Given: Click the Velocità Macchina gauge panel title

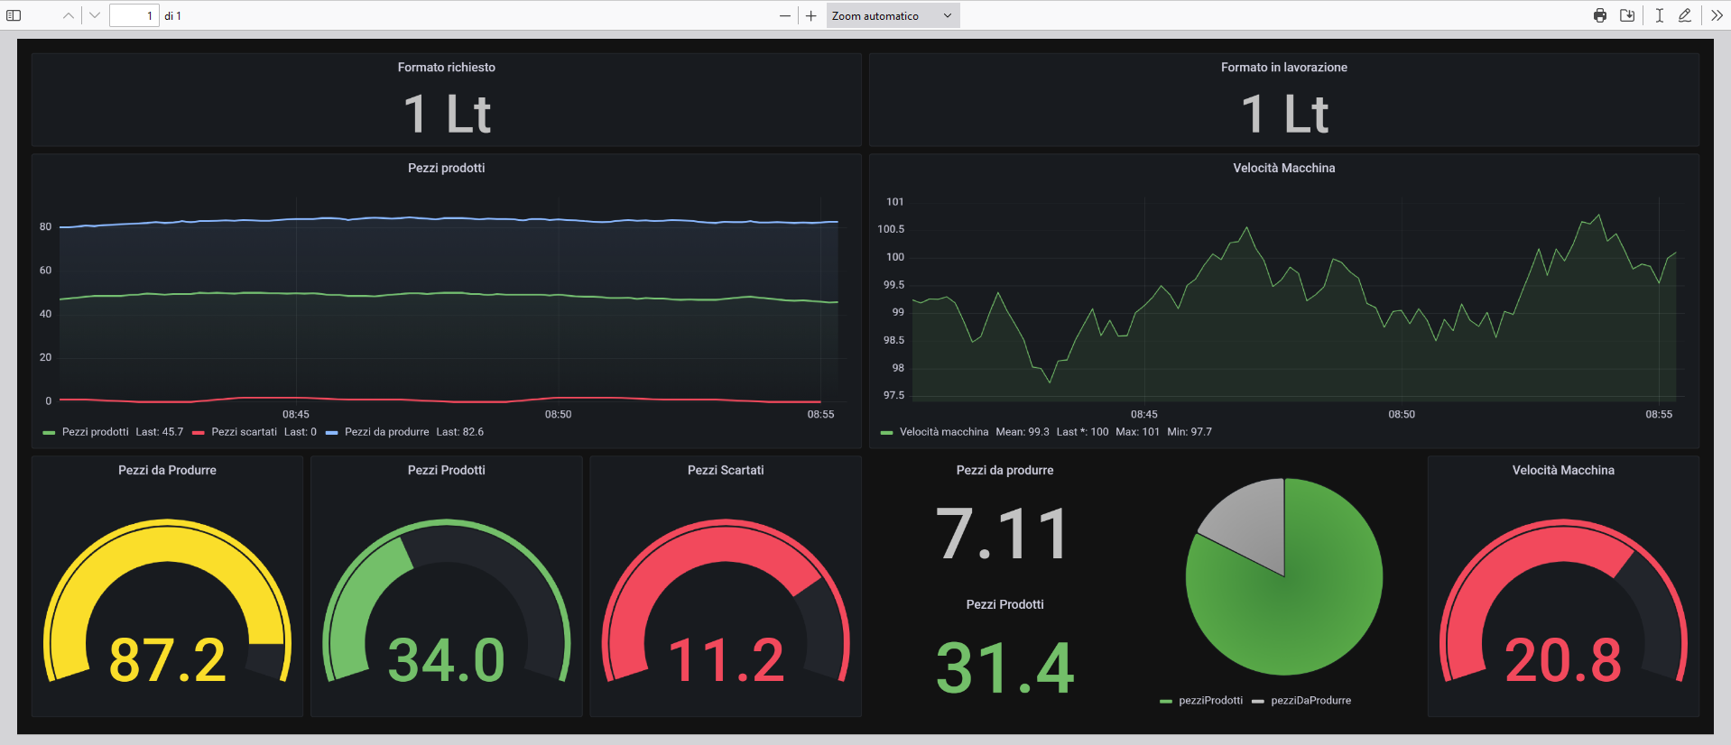Looking at the screenshot, I should click(1563, 470).
